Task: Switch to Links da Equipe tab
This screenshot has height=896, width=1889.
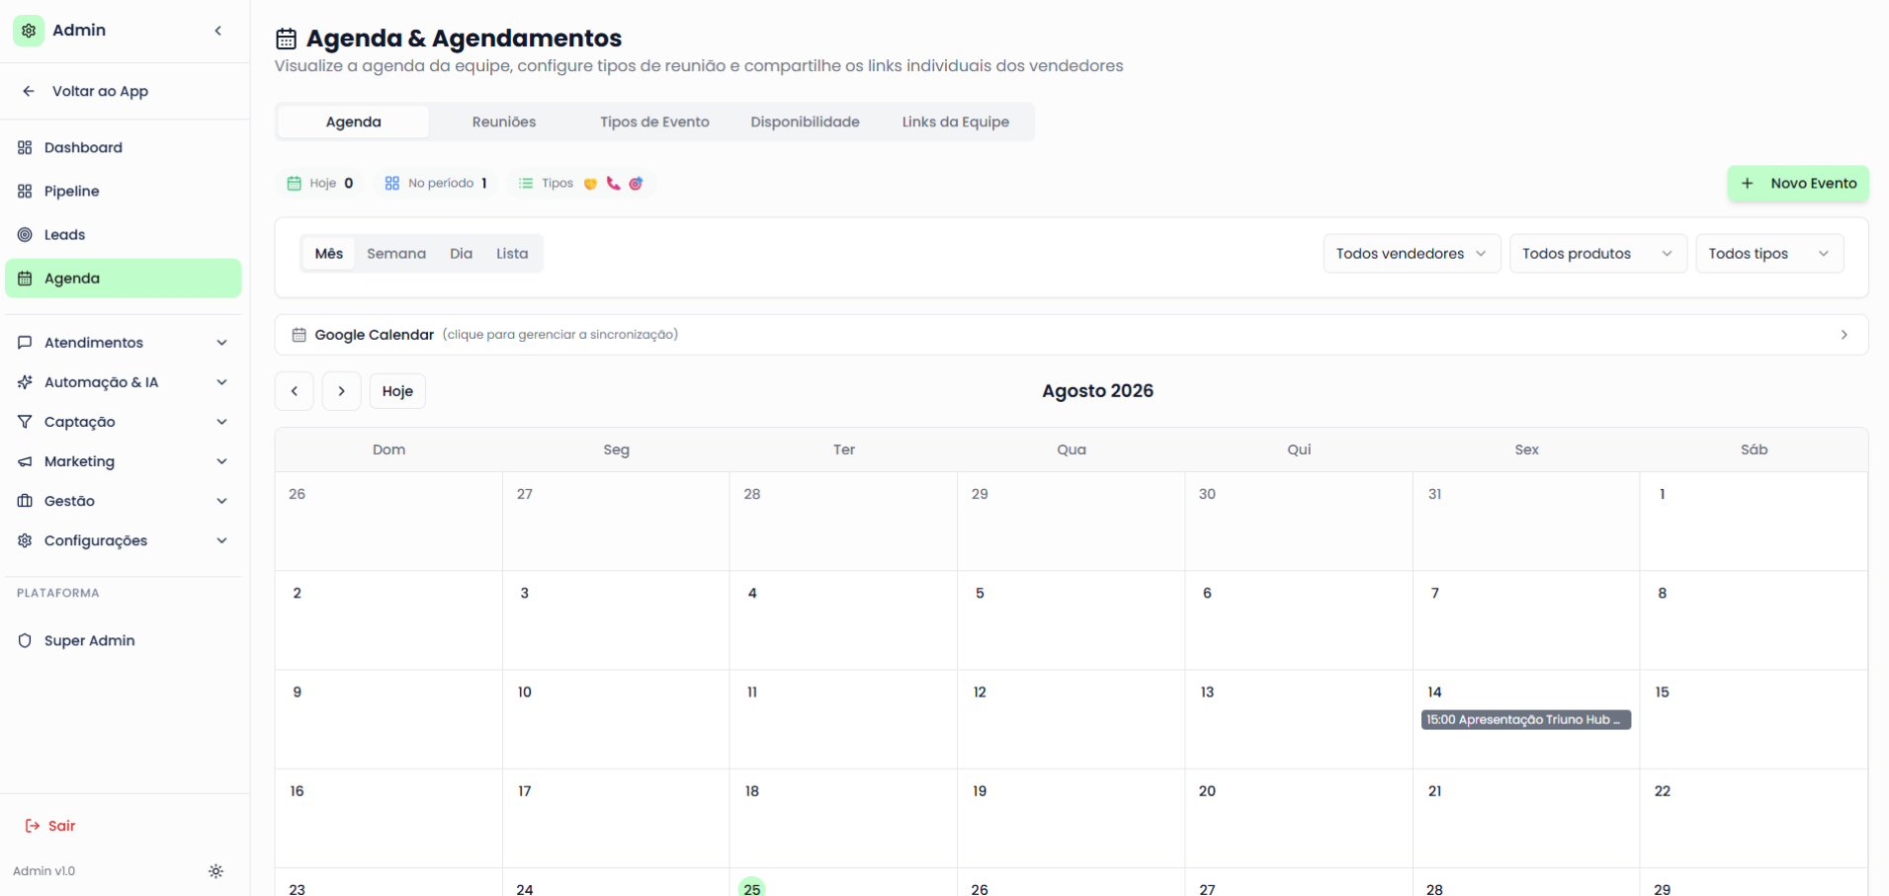Action: (955, 122)
